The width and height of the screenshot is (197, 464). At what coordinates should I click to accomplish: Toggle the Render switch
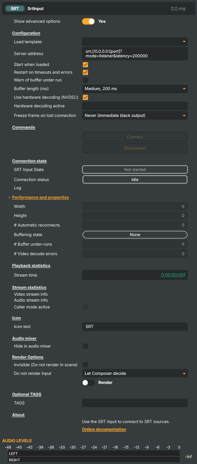[x=89, y=383]
